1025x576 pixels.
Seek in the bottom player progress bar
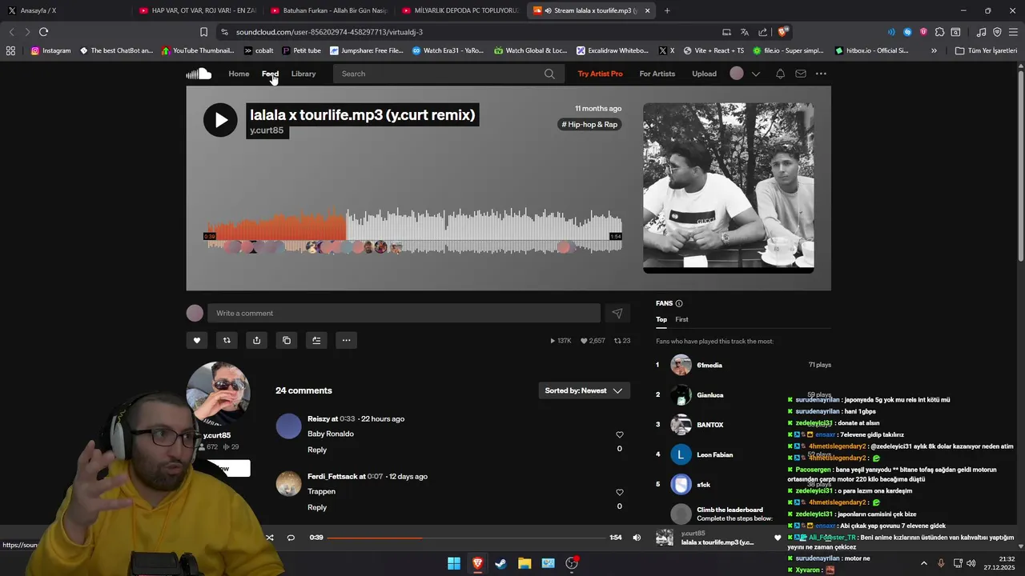tap(467, 538)
